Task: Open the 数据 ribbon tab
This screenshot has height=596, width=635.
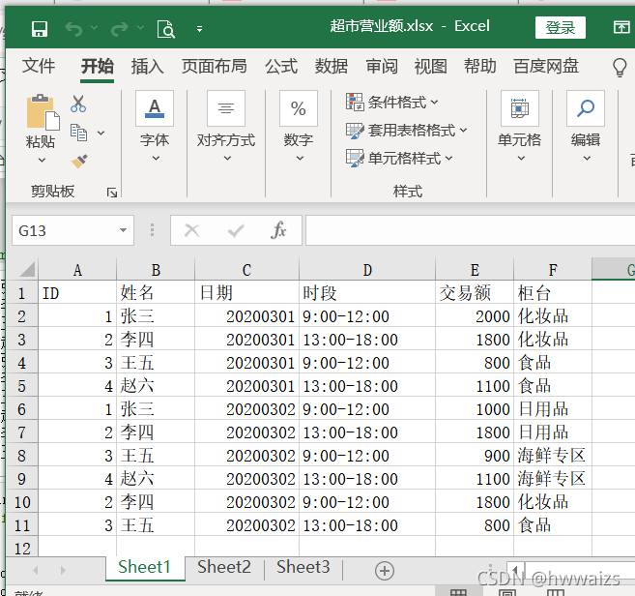Action: point(331,66)
